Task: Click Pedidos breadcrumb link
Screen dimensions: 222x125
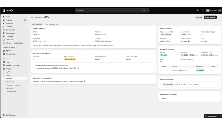Action: [x=38, y=17]
